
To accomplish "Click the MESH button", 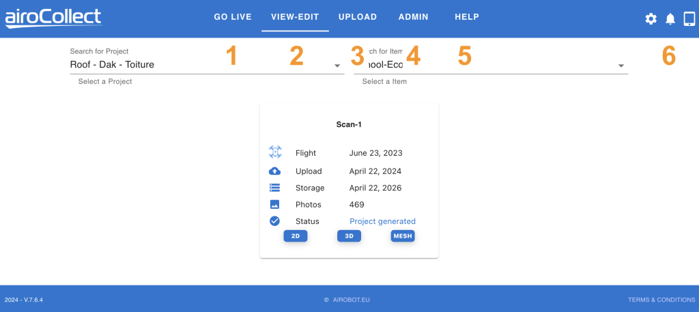I will click(403, 236).
